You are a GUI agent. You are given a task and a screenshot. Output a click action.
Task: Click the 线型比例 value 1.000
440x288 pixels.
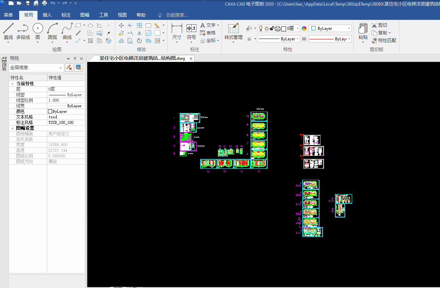coord(66,100)
